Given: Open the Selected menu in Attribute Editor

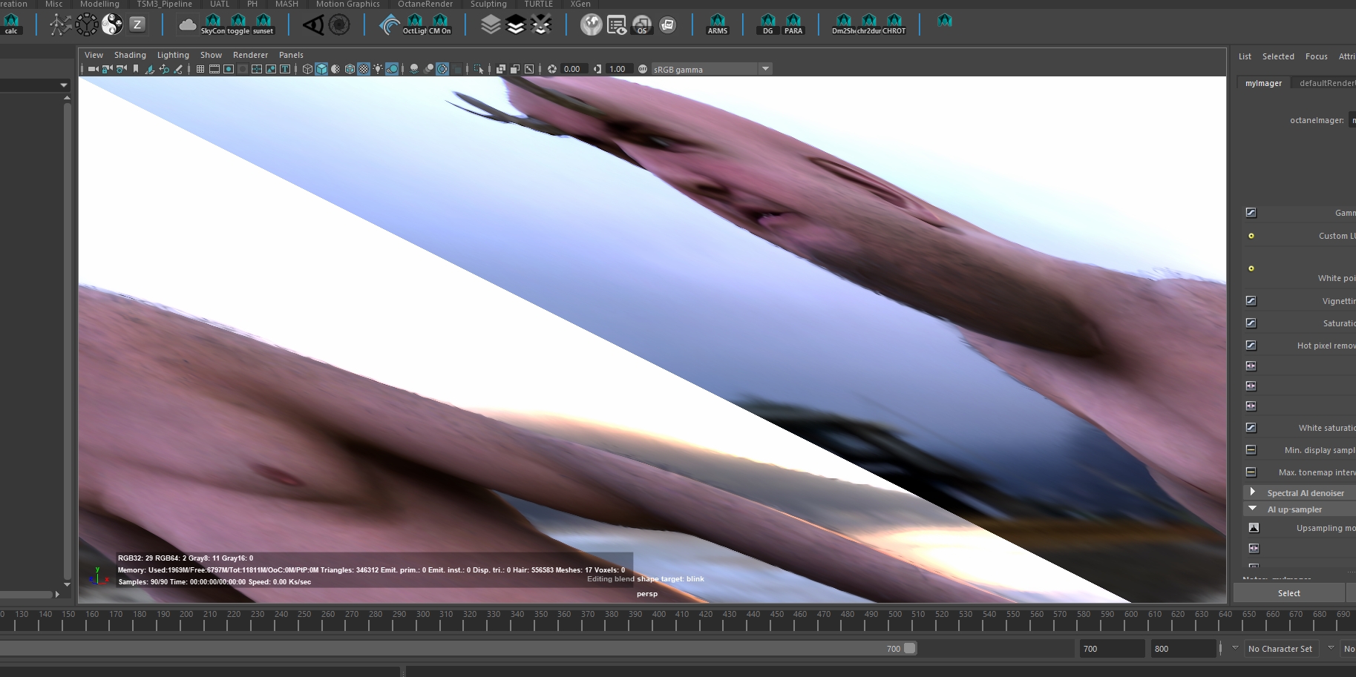Looking at the screenshot, I should pos(1278,56).
